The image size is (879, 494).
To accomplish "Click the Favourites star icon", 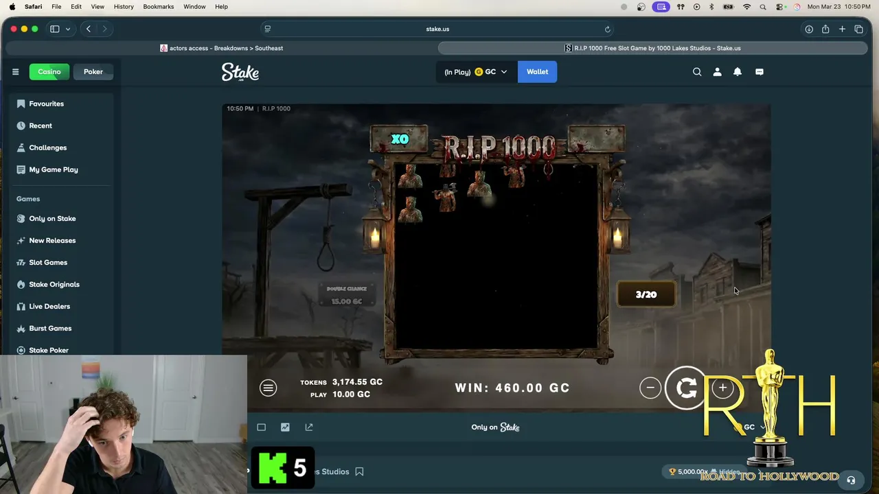I will (21, 104).
